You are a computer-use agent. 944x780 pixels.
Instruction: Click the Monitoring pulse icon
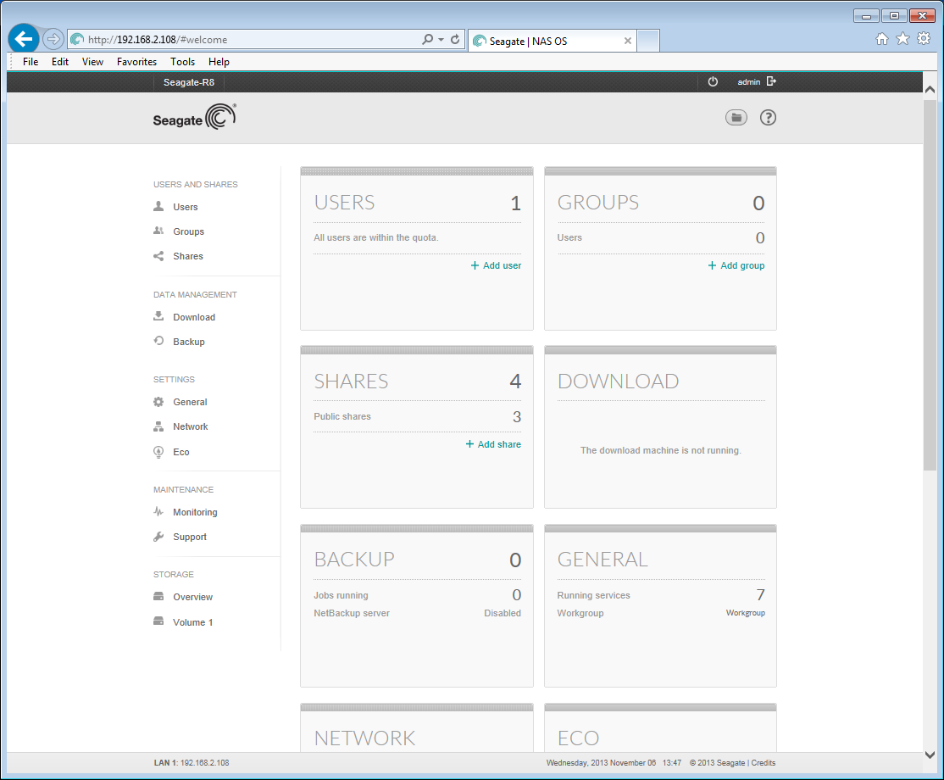(158, 512)
